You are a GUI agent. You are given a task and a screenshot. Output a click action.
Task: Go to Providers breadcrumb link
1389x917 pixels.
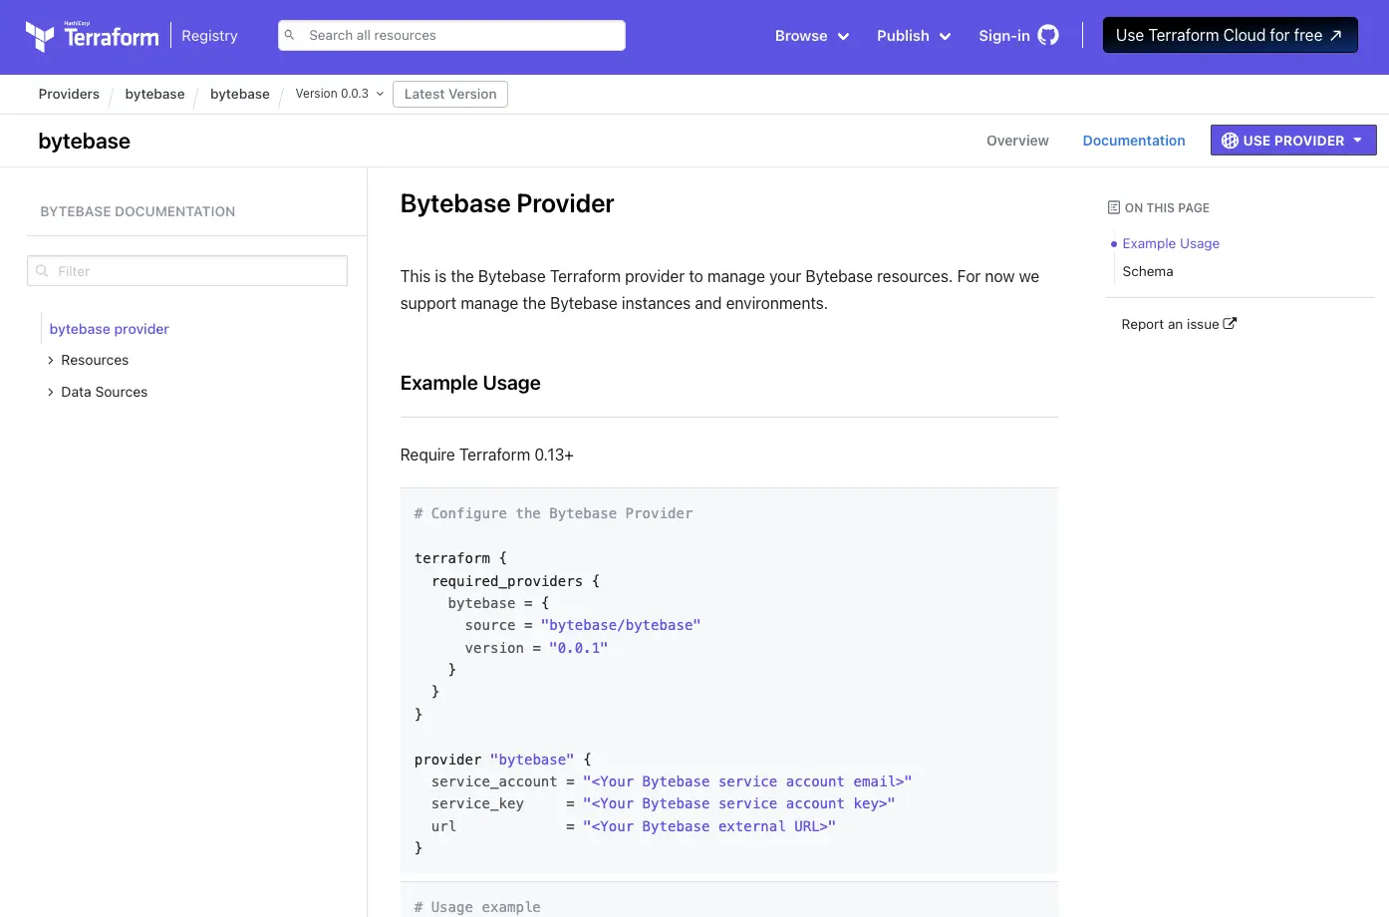click(x=69, y=94)
